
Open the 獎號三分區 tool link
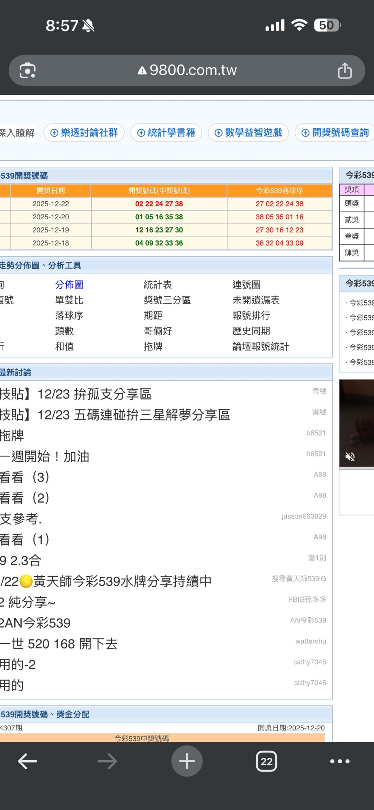(167, 300)
